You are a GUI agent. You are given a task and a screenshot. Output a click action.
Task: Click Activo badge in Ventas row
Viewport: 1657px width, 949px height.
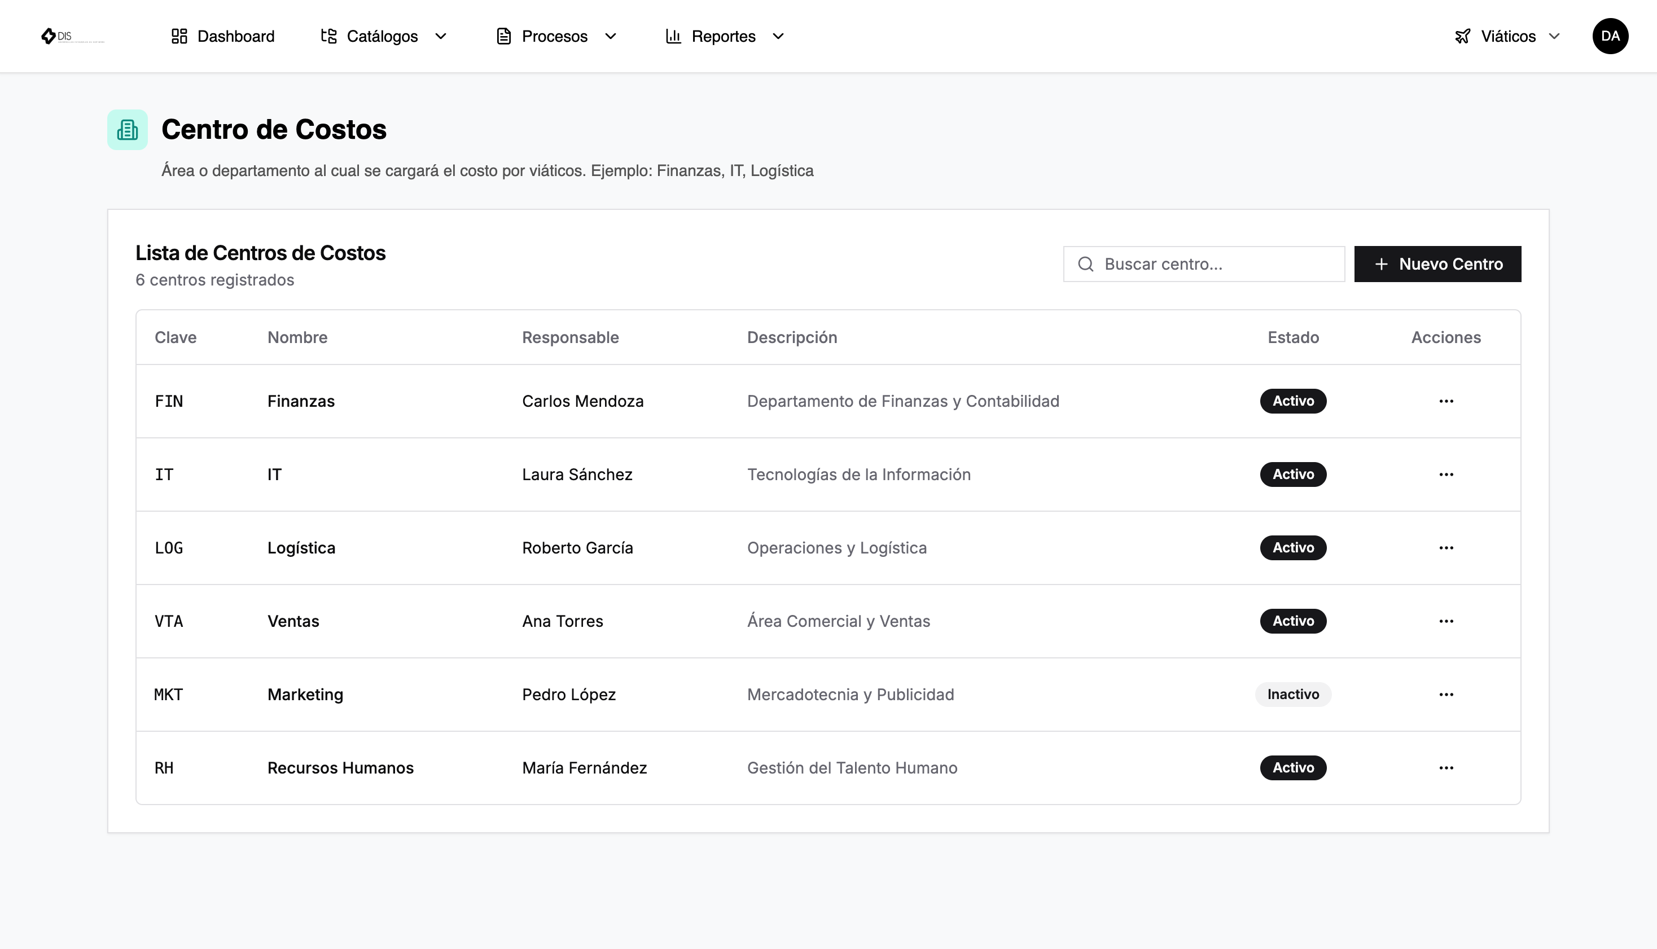[1294, 621]
